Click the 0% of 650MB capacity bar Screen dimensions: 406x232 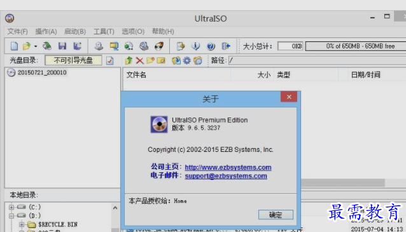click(x=356, y=46)
